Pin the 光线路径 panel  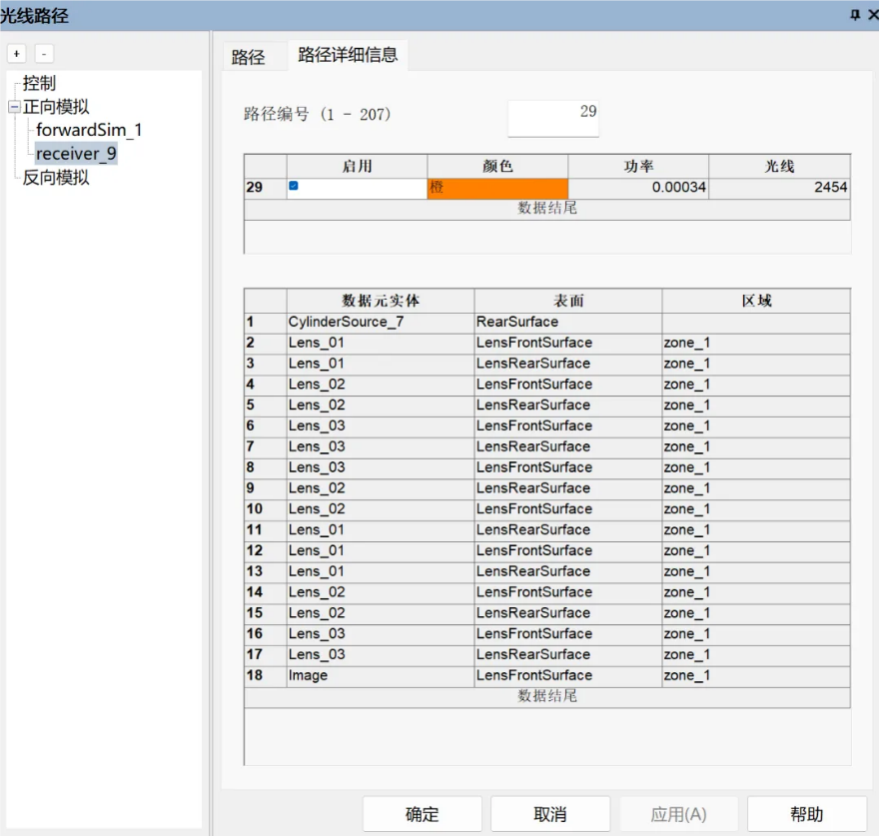(x=854, y=14)
